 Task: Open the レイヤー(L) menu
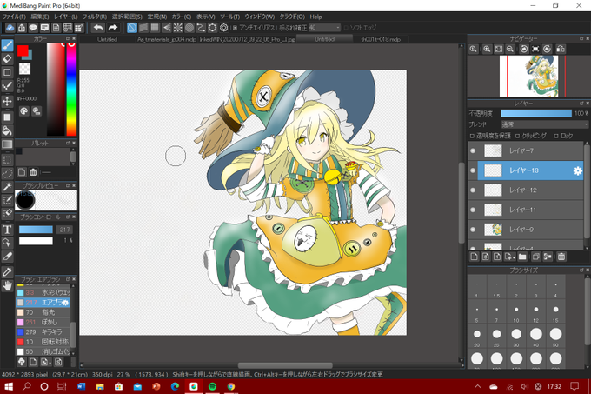[65, 17]
